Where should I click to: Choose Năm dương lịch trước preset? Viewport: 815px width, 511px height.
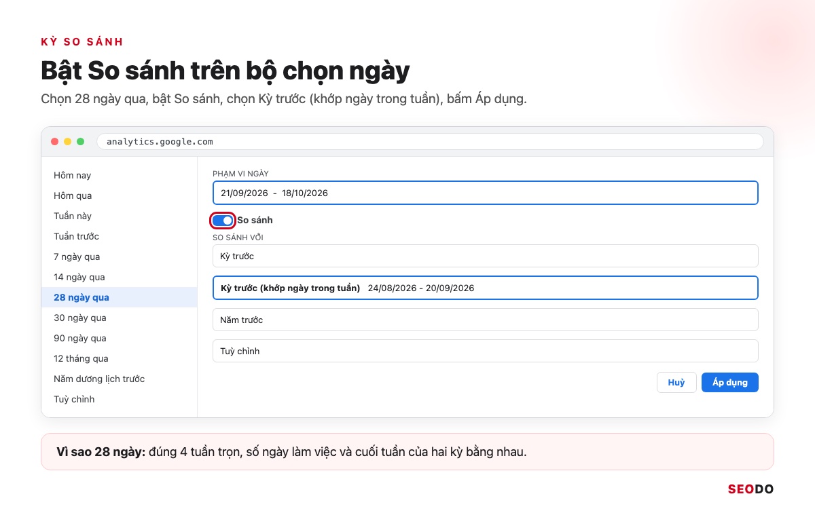click(x=119, y=379)
